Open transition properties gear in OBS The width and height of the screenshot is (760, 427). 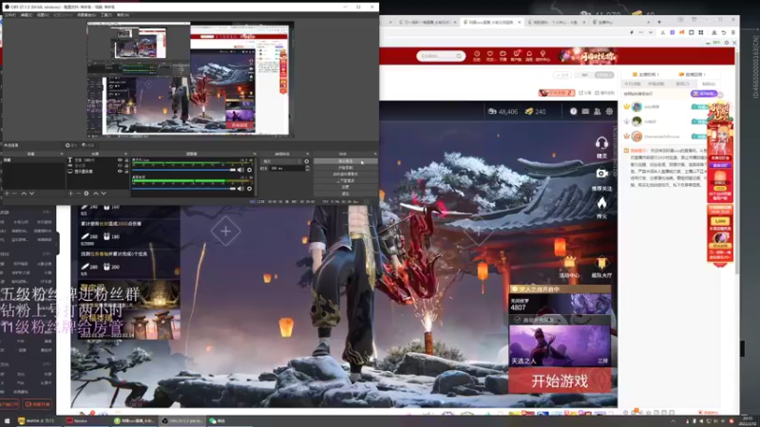coord(306,161)
